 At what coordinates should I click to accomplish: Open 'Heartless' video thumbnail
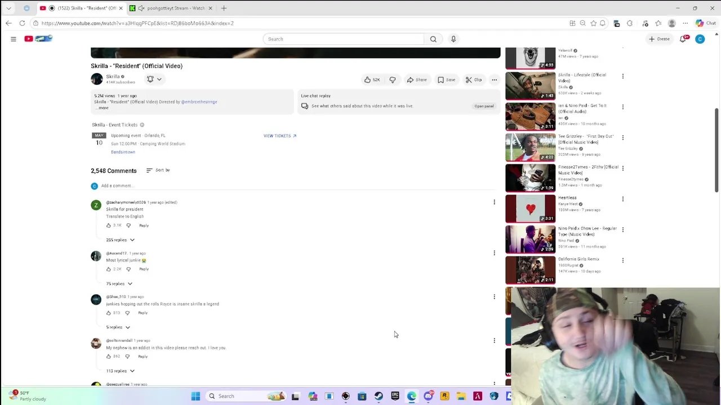click(530, 208)
